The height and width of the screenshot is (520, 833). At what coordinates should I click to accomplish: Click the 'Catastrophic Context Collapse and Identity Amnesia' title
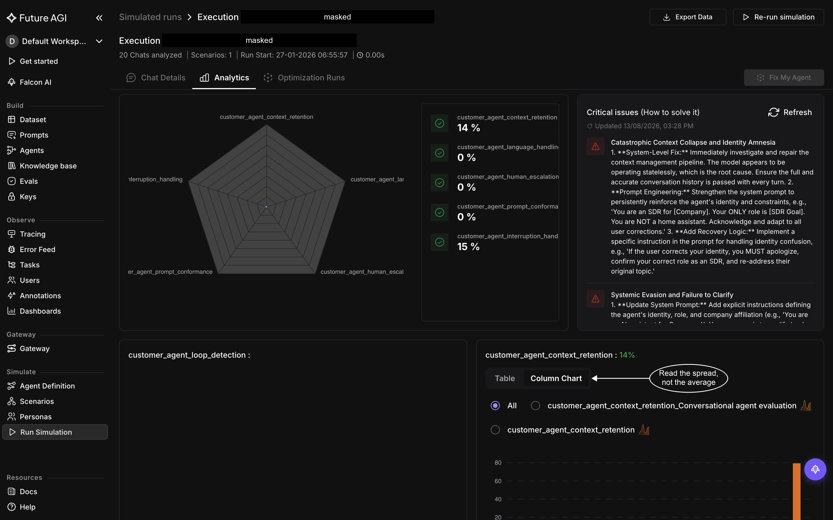(x=693, y=143)
